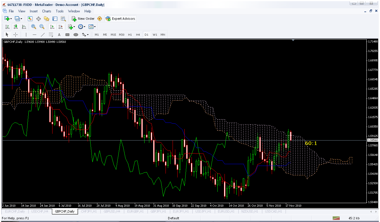The height and width of the screenshot is (222, 380).
Task: Expand the Profiles dropdown arrow
Action: [x=22, y=19]
